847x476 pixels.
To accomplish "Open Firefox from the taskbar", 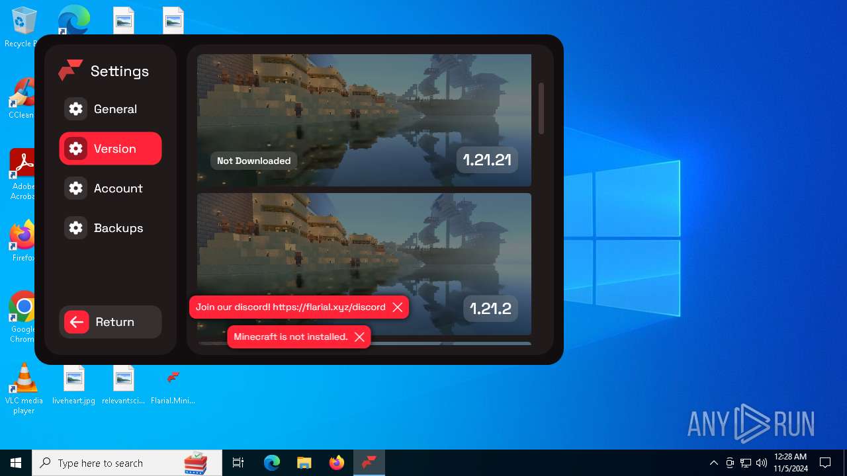I will 336,463.
